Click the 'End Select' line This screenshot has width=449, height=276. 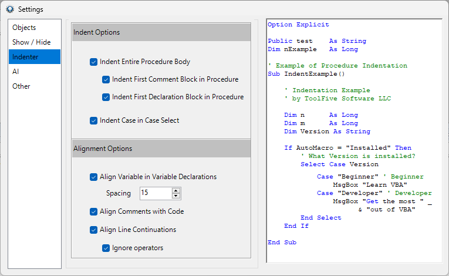[320, 218]
